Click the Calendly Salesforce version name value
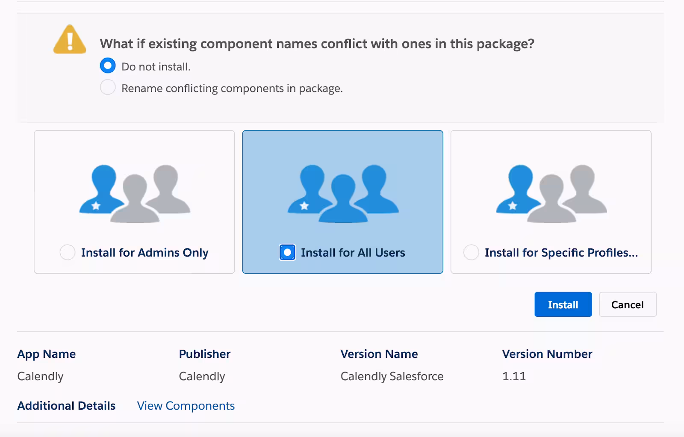The width and height of the screenshot is (684, 437). (x=392, y=376)
